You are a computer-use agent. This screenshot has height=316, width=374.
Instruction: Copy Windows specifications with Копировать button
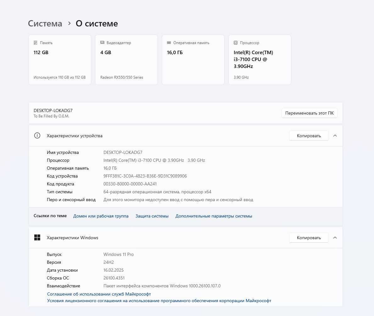coord(309,238)
